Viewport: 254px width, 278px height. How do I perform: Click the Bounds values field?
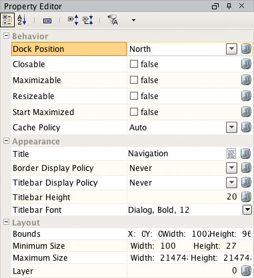189,234
